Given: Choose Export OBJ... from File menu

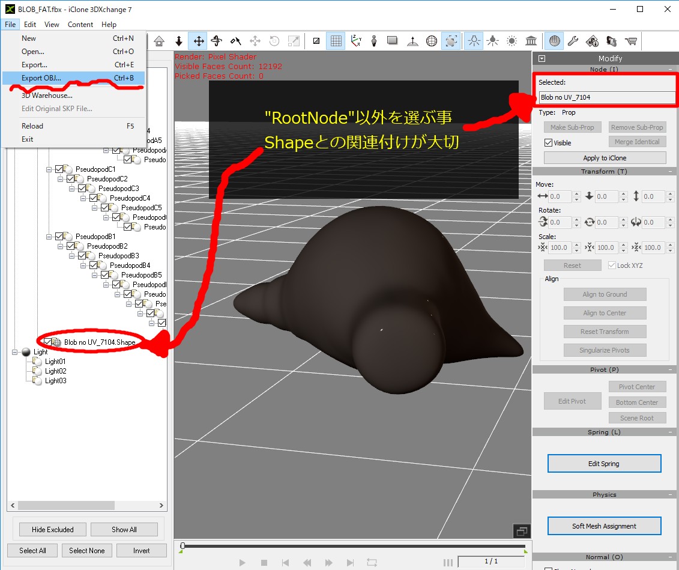Looking at the screenshot, I should point(74,78).
